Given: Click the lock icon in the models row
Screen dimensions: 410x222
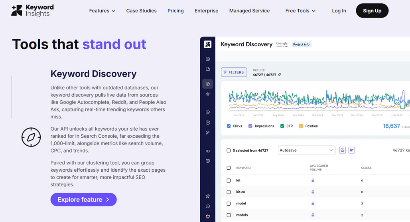Looking at the screenshot, I should pyautogui.click(x=313, y=215).
